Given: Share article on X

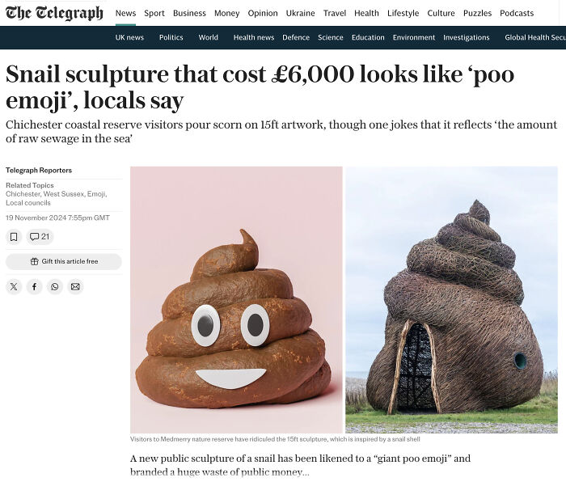Looking at the screenshot, I should coord(14,287).
